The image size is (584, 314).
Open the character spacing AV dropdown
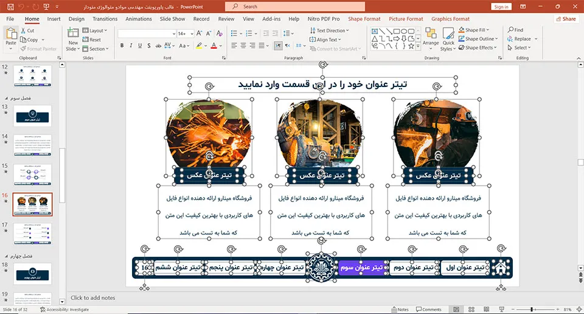click(x=170, y=46)
